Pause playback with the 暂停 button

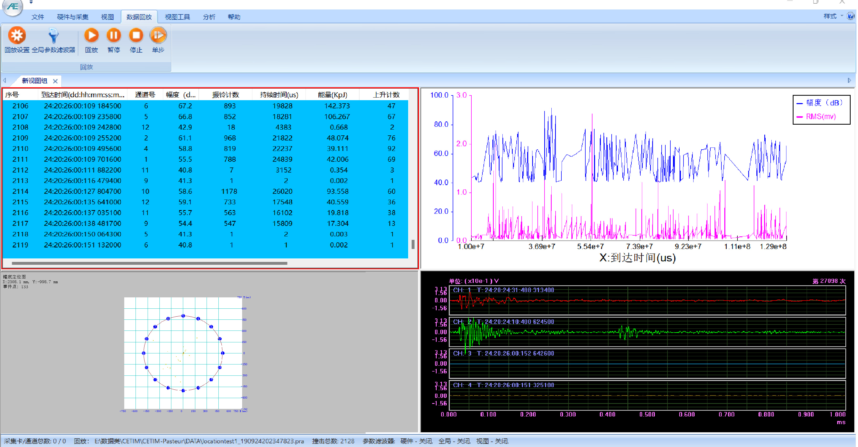coord(114,40)
